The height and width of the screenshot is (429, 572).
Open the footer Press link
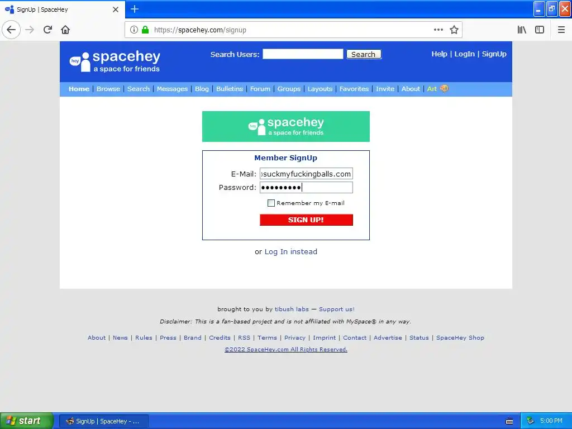168,338
